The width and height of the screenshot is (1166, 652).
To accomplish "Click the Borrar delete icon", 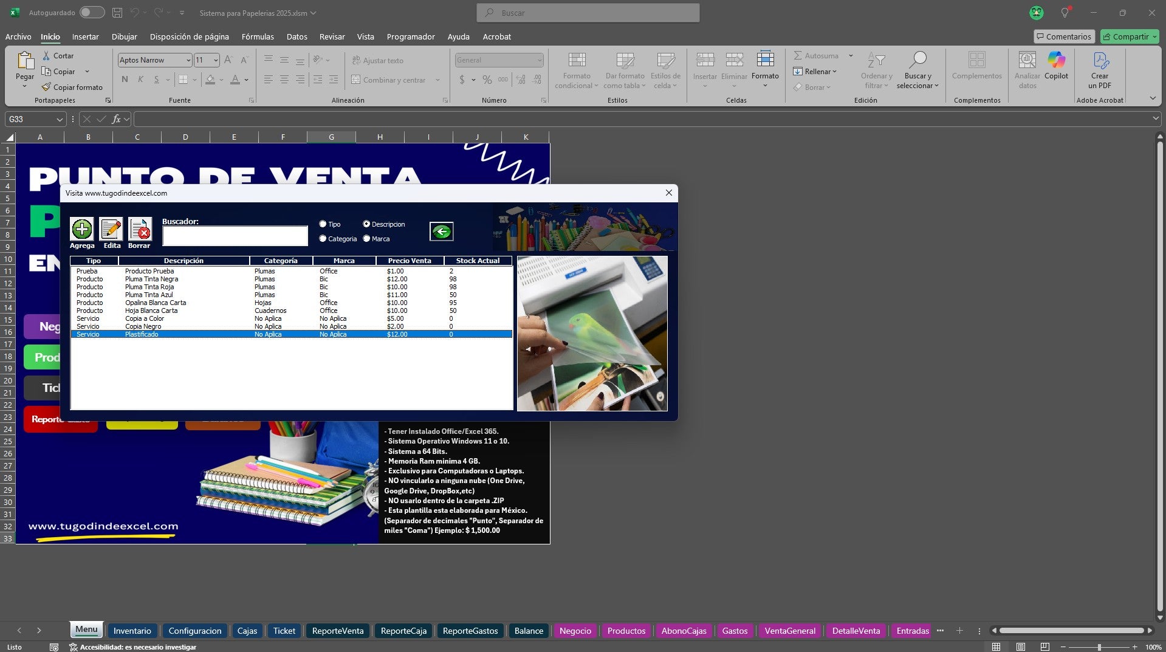I will [140, 229].
